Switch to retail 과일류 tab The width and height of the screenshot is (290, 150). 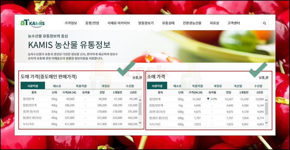pos(218,86)
